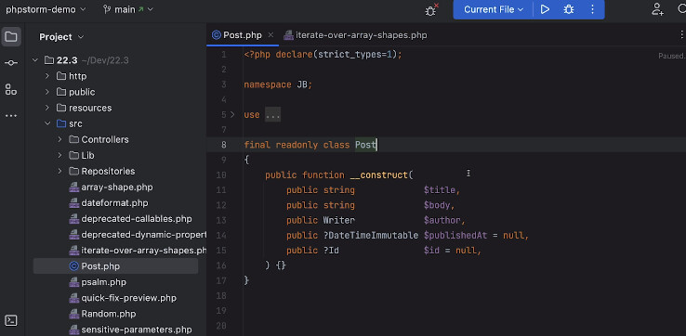The width and height of the screenshot is (686, 336).
Task: Click namespace JB on line 3
Action: click(278, 84)
